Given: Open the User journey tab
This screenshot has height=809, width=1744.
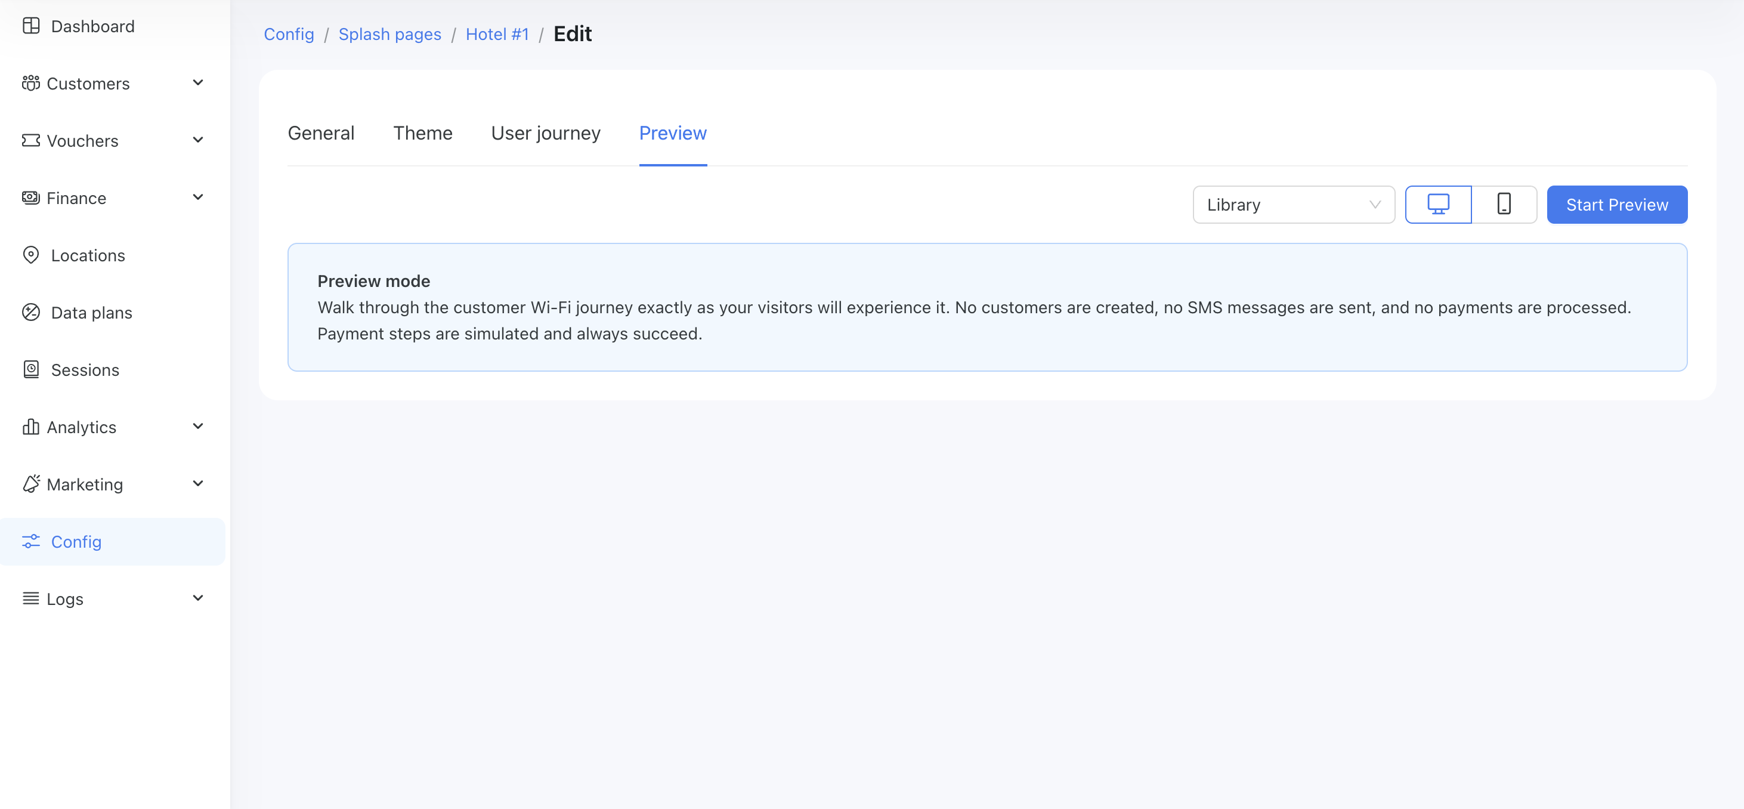Looking at the screenshot, I should tap(546, 134).
